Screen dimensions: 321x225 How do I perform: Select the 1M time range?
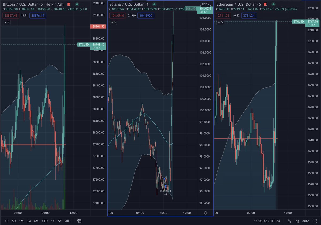pos(21,221)
